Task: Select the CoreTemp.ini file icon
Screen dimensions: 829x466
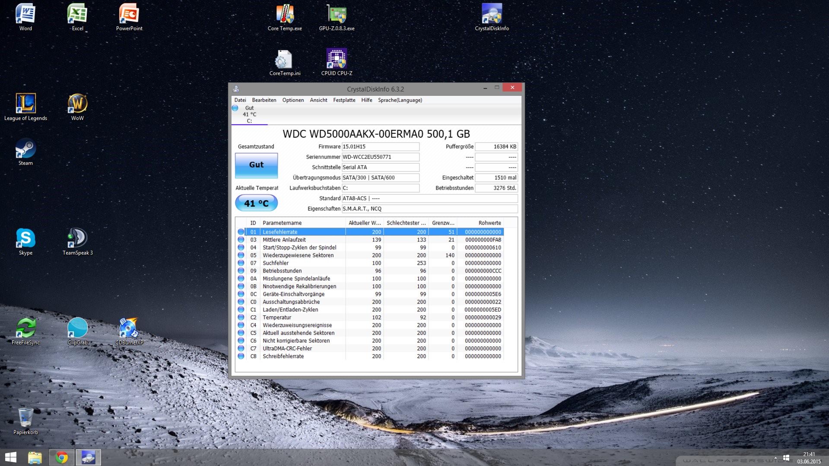Action: (285, 63)
